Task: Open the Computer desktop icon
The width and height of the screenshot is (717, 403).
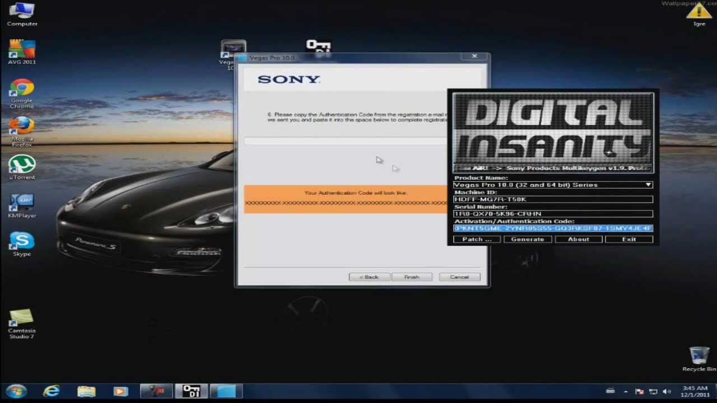Action: click(22, 15)
